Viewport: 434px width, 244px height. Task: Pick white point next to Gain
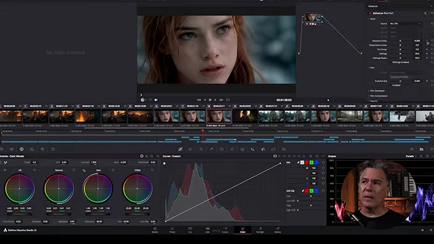pos(84,170)
